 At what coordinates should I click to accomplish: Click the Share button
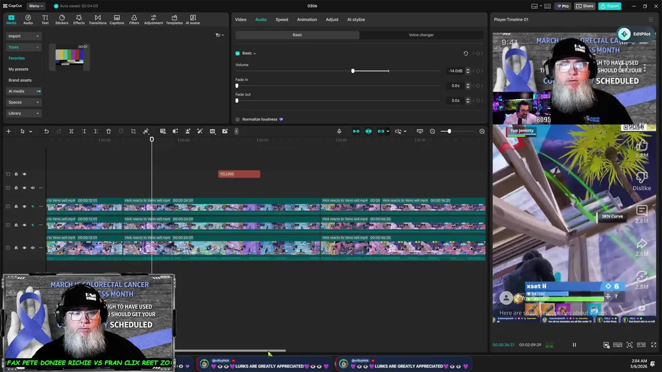(x=585, y=6)
